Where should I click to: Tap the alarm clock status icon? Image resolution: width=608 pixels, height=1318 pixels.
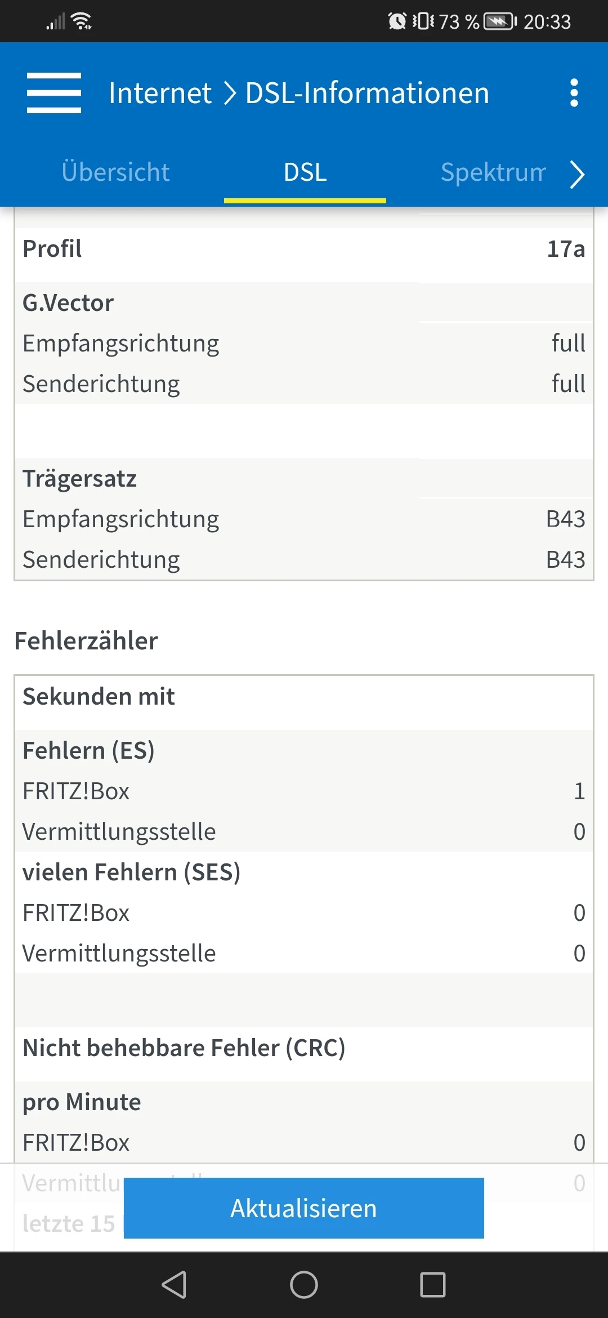[397, 21]
